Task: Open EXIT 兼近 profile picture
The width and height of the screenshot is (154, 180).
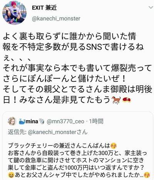Action: [14, 13]
